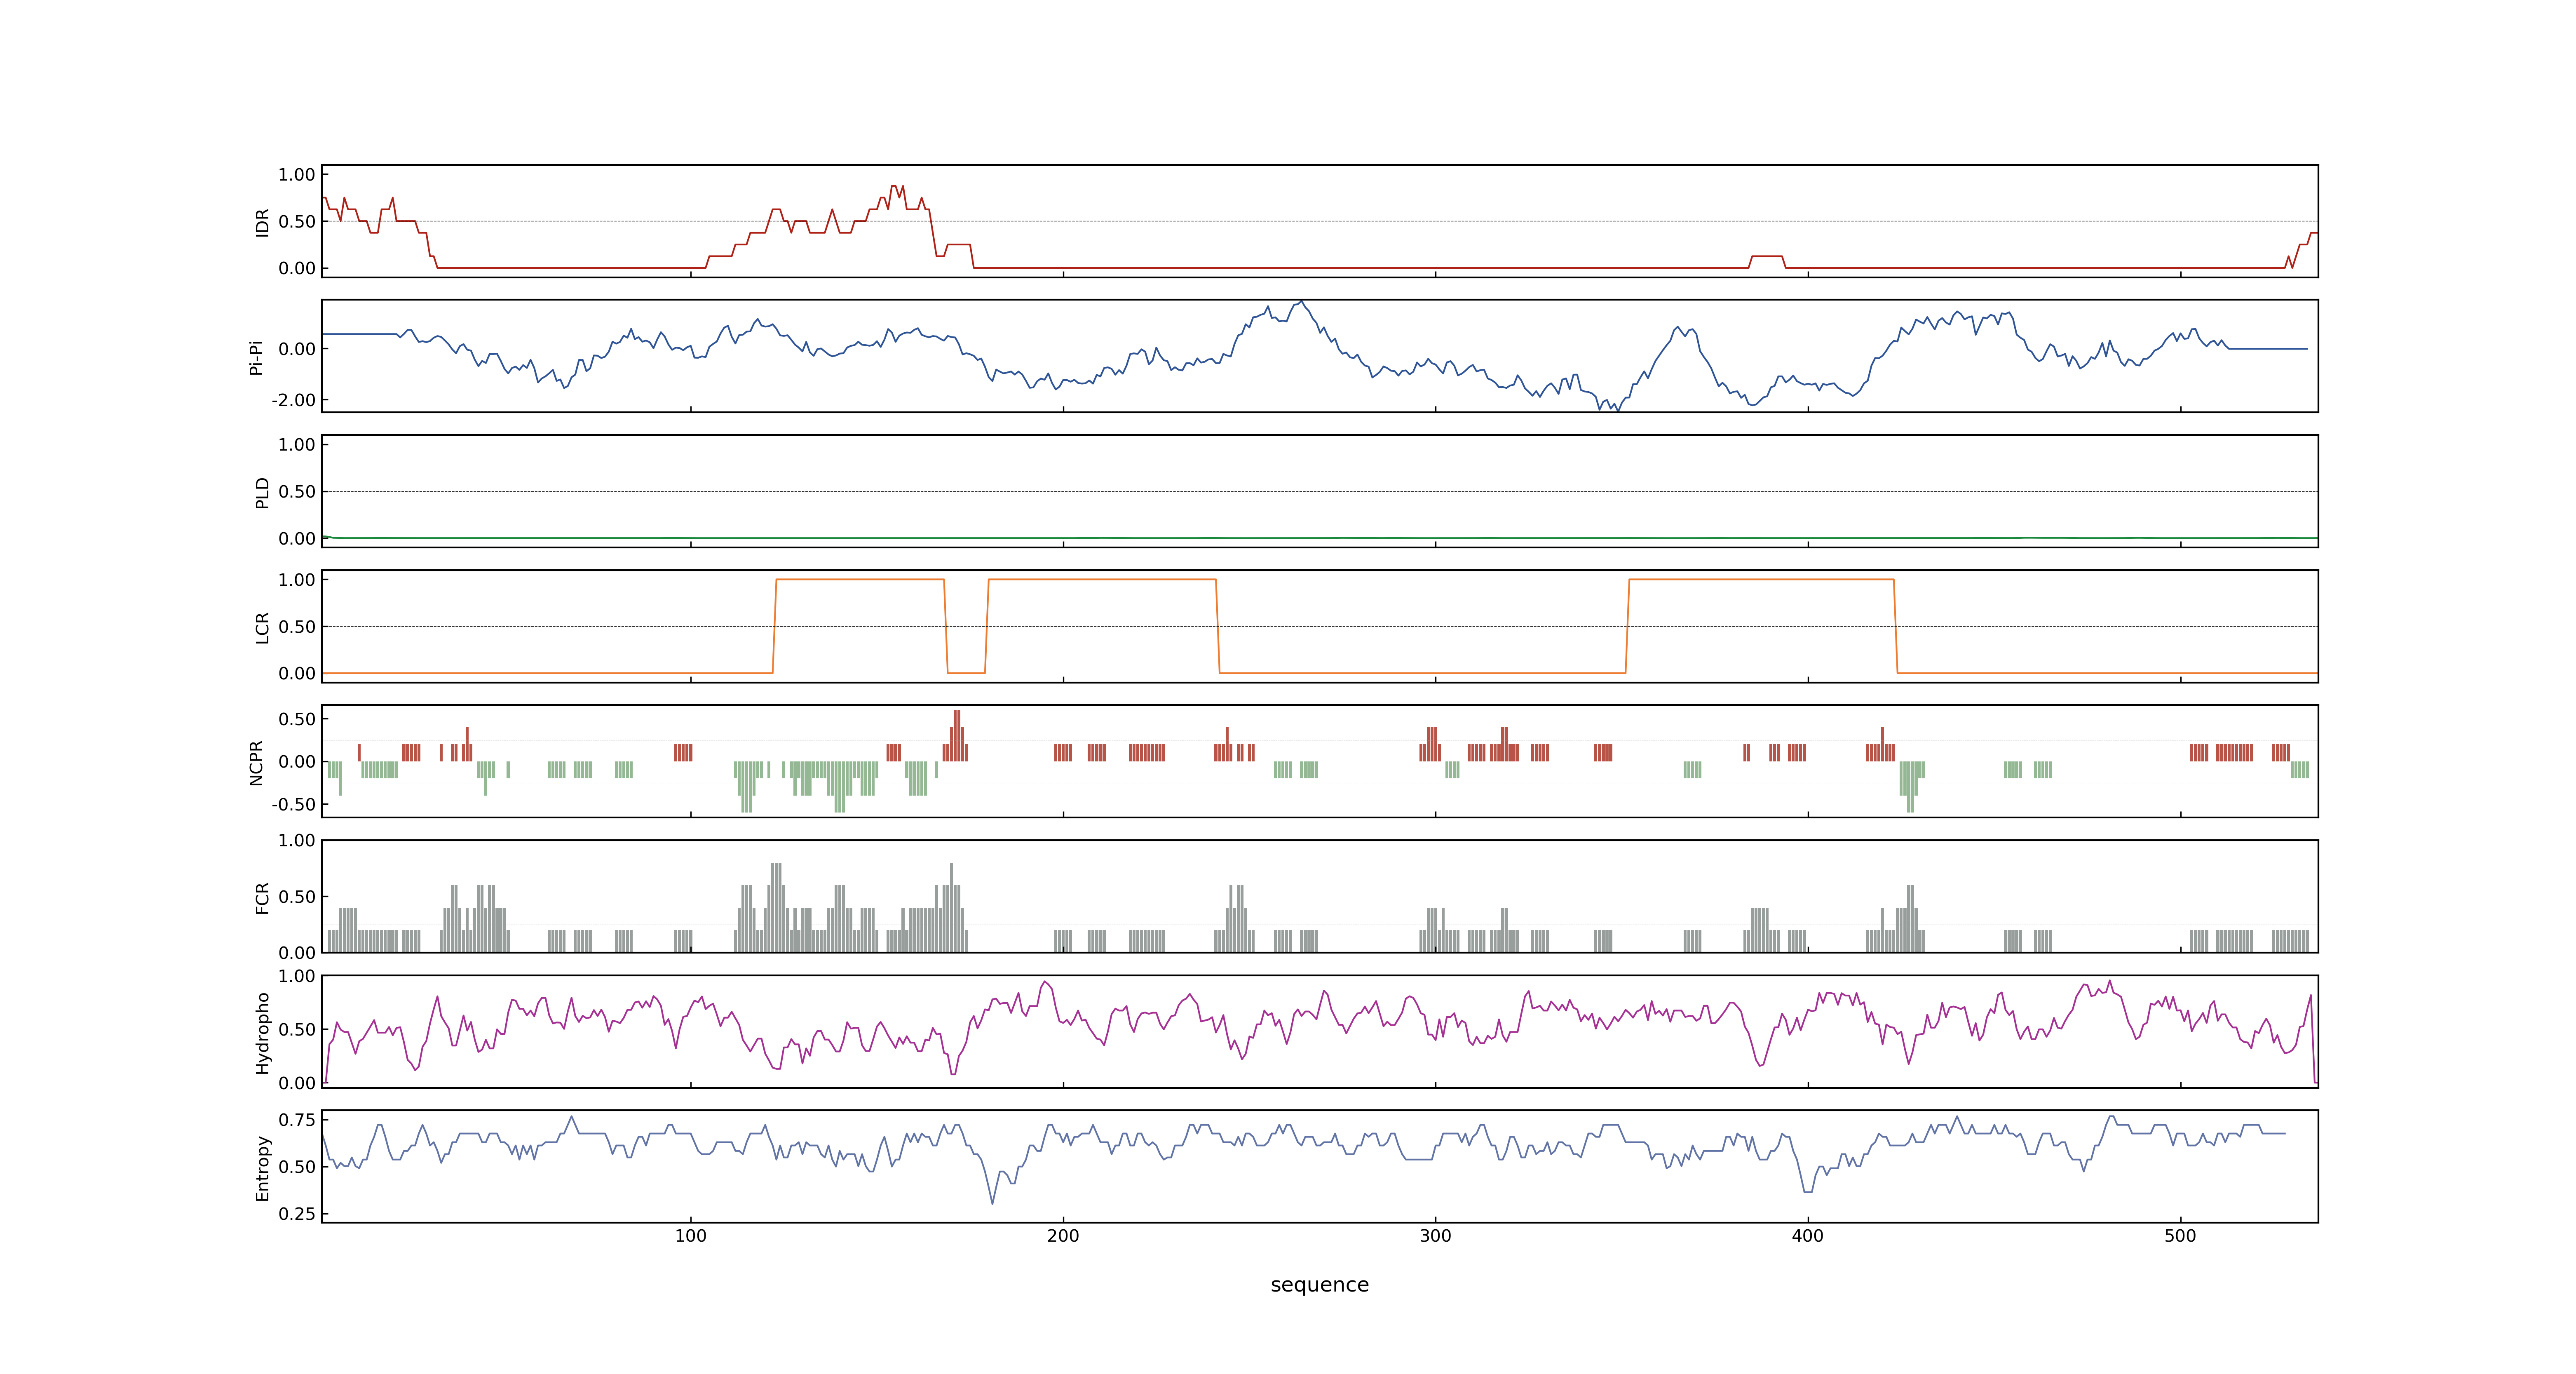The image size is (2576, 1374).
Task: Click the LCR plateau near residue 385
Action: (x=1761, y=579)
